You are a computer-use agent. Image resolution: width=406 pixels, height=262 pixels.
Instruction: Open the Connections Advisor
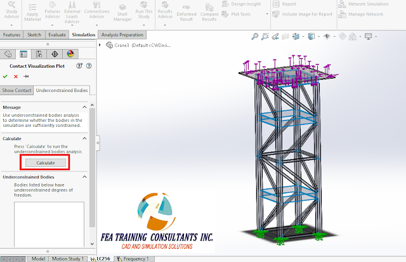pos(96,10)
